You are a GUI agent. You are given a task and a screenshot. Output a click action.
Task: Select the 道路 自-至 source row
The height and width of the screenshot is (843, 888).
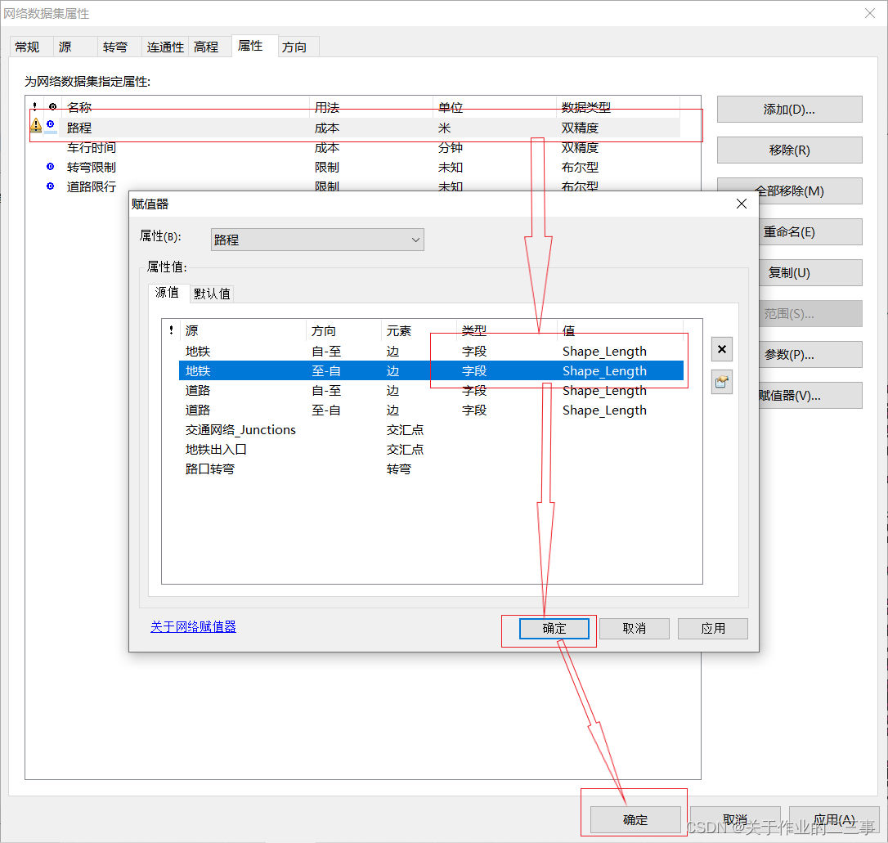pyautogui.click(x=432, y=391)
